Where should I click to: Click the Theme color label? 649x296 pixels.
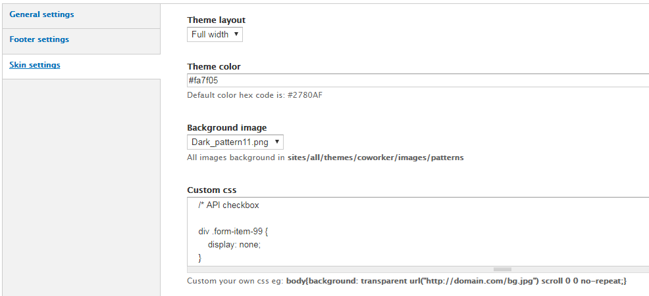[214, 66]
